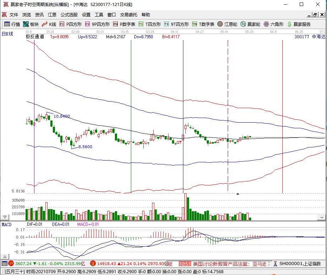Viewport: 327px width, 275px height.
Task: Click the 深 Shenzhen index status icon
Action: coord(93,264)
